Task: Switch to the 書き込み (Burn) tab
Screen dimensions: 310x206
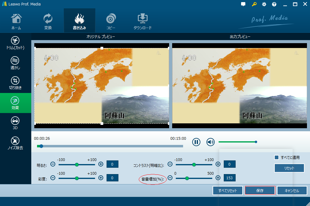Action: (79, 21)
